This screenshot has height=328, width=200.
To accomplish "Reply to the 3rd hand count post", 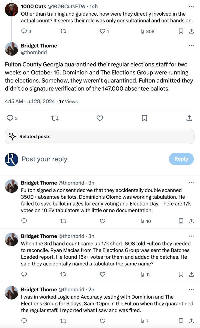I will click(24, 274).
